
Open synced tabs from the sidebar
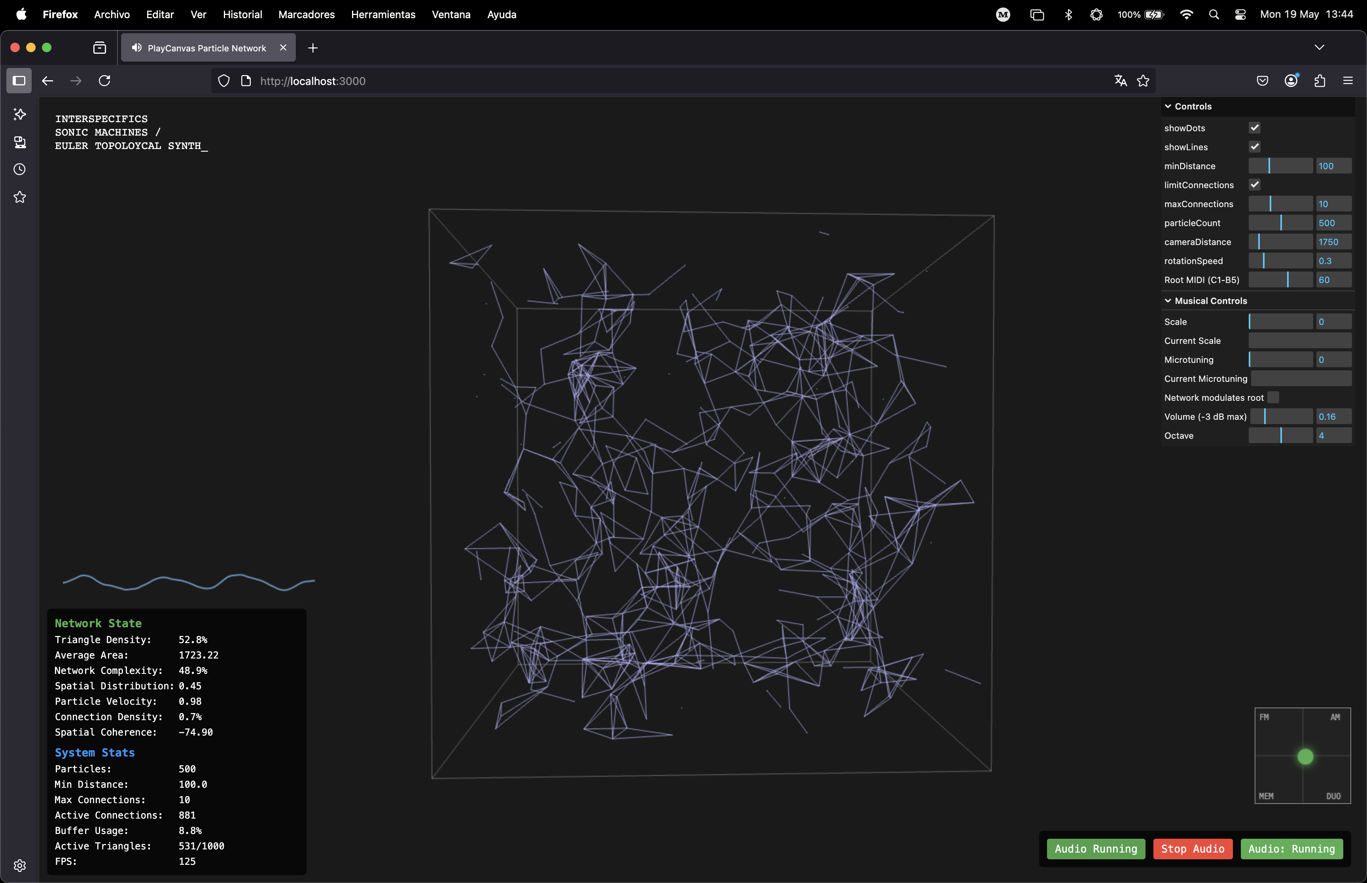pyautogui.click(x=19, y=143)
